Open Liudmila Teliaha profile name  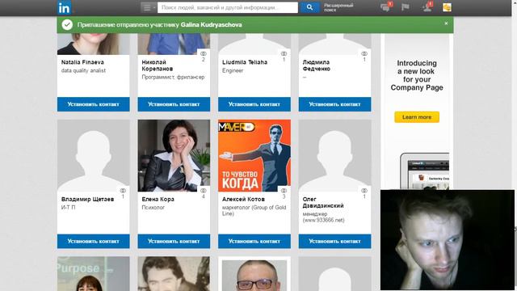click(x=245, y=62)
